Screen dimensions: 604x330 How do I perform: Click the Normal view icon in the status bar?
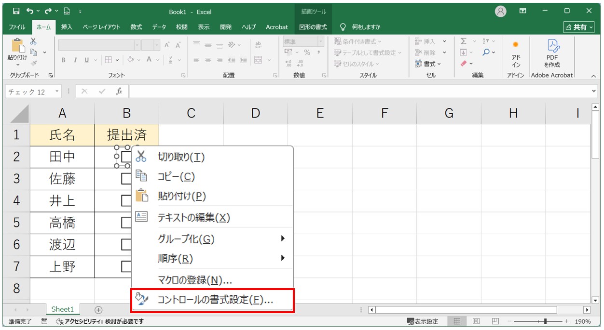tap(457, 321)
